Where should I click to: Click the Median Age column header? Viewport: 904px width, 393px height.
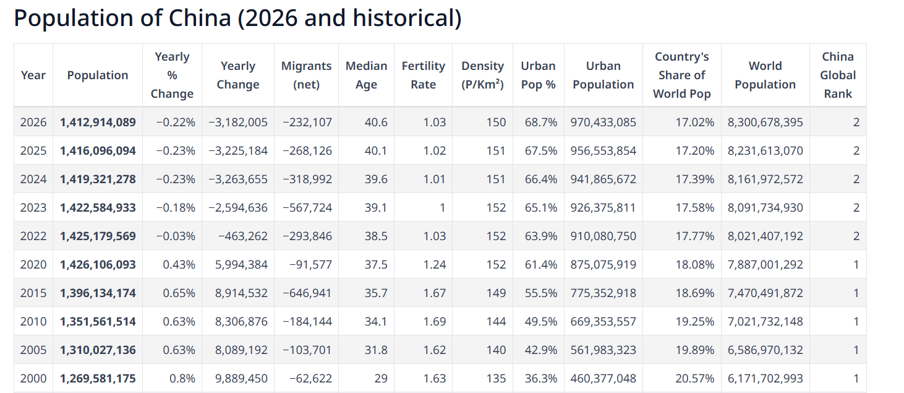(x=366, y=75)
